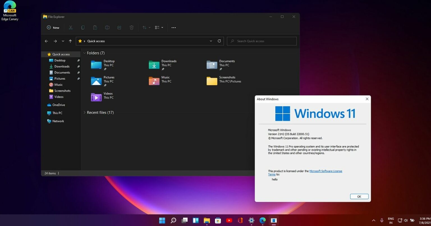The image size is (431, 226).
Task: Open the clock and date flyout
Action: tap(425, 221)
